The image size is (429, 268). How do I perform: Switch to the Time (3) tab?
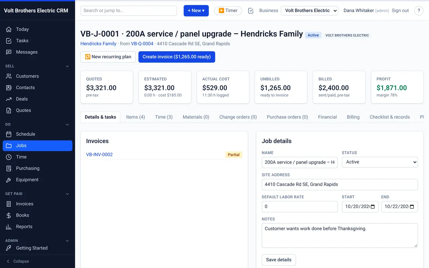pos(164,117)
